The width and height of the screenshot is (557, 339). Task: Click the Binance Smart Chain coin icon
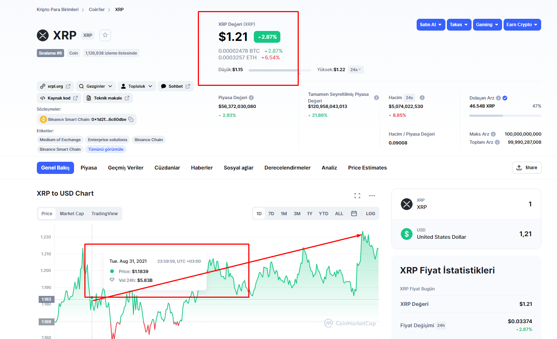(x=43, y=119)
